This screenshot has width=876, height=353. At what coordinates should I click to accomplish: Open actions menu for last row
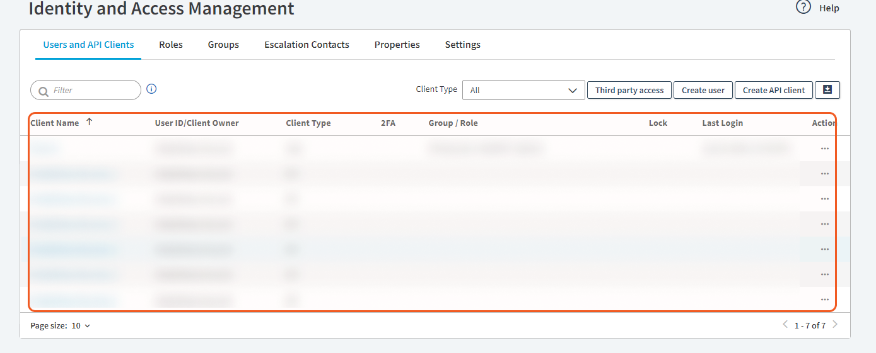824,300
